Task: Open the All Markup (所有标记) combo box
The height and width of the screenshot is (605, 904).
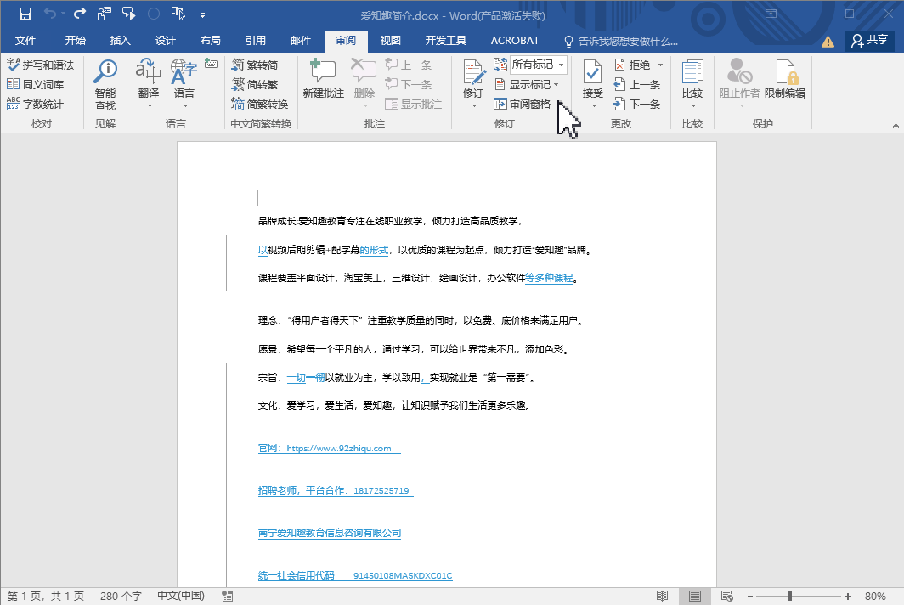Action: [539, 65]
